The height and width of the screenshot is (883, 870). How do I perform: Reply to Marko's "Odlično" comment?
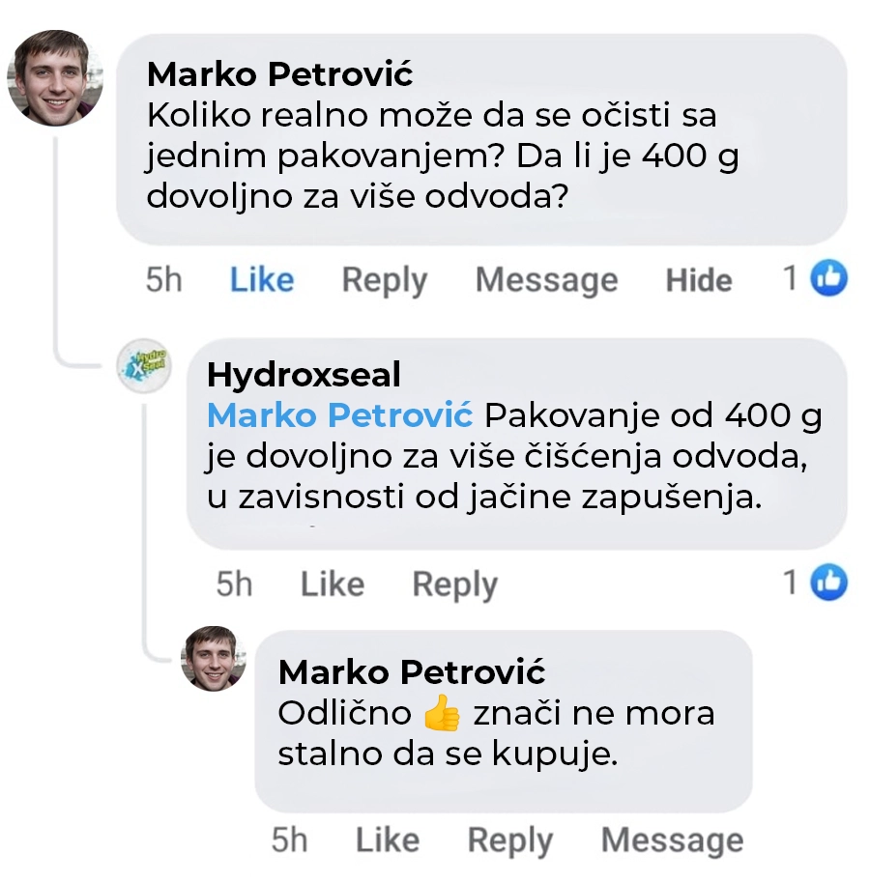point(509,840)
